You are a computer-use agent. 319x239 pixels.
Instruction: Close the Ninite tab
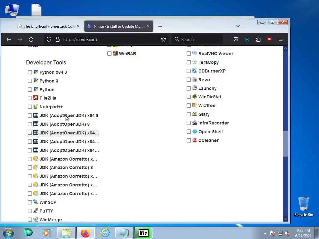(148, 26)
